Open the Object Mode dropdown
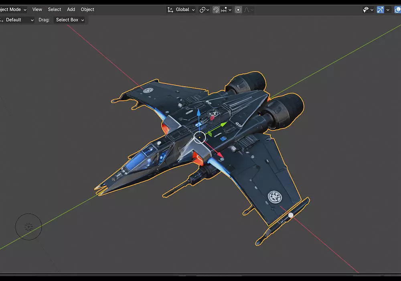This screenshot has width=401, height=281. coord(13,10)
